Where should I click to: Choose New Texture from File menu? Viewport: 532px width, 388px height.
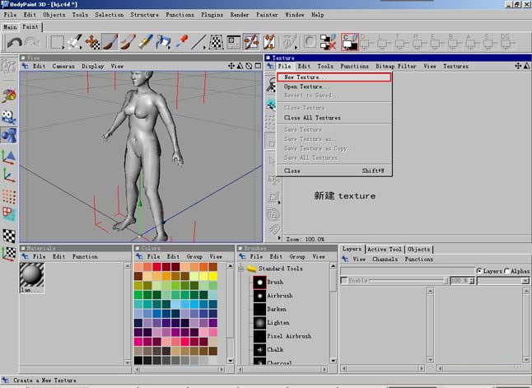334,77
